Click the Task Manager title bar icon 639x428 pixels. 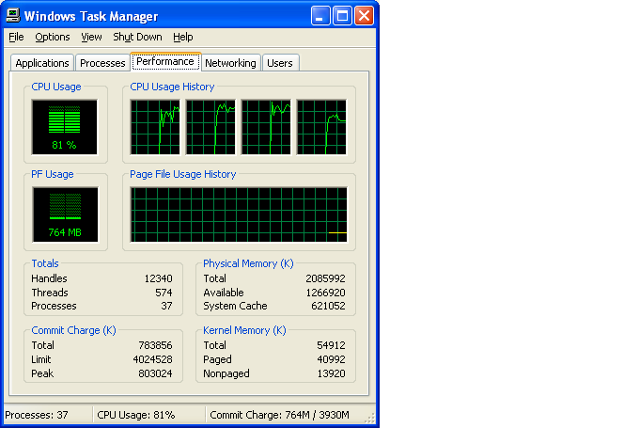[13, 16]
